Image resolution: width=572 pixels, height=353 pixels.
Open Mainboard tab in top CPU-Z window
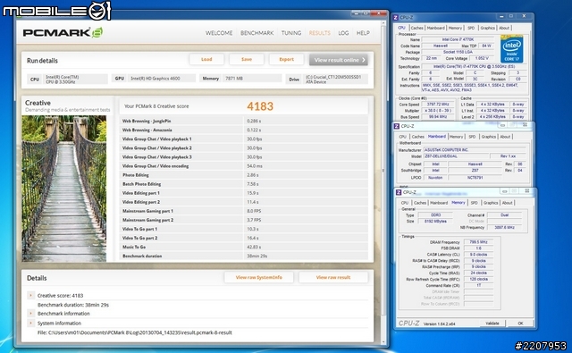[435, 28]
